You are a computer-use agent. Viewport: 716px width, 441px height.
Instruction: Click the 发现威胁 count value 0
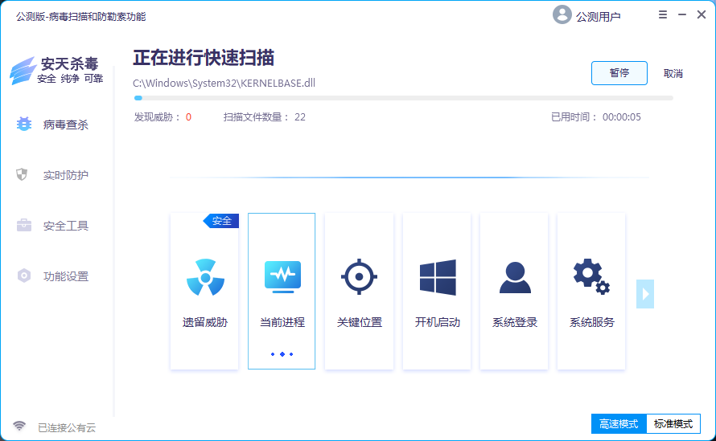(188, 117)
